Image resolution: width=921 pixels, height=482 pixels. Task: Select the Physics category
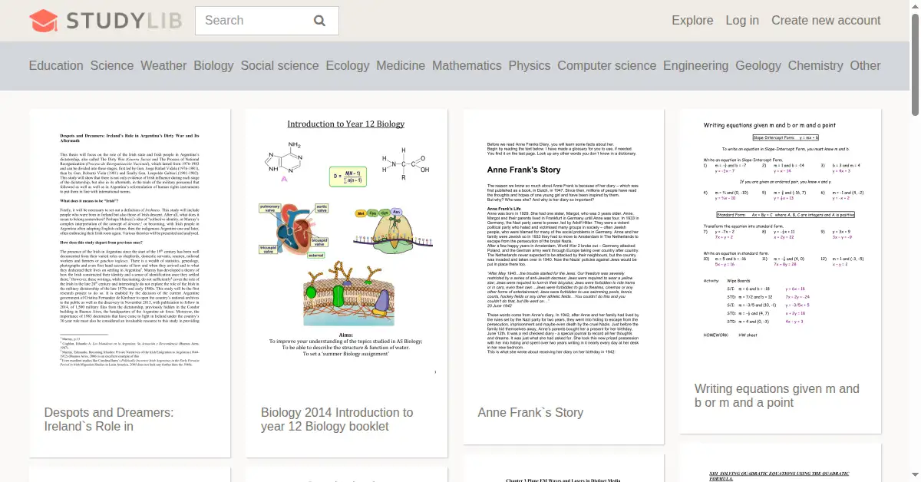click(x=530, y=66)
